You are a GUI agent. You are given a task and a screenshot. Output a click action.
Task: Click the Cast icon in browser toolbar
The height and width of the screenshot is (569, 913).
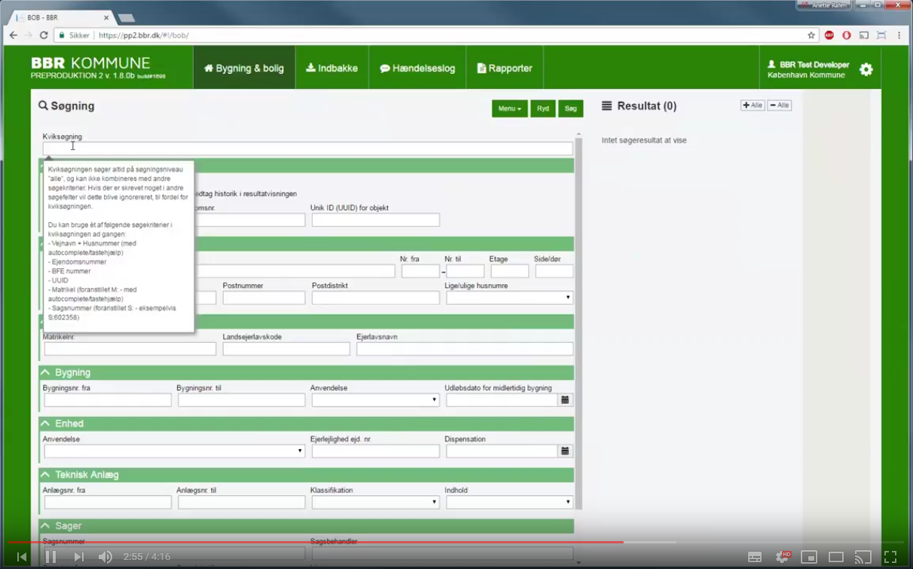point(864,35)
